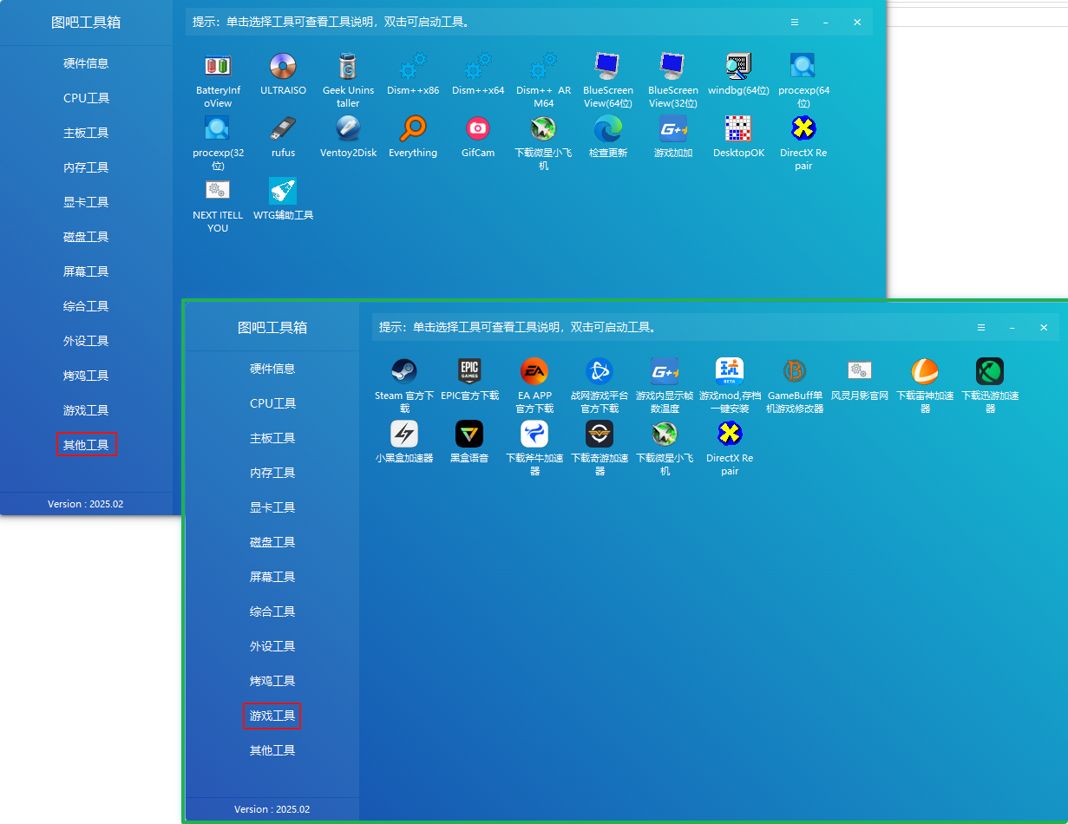Select the 下载斧牛加速器 icon
This screenshot has width=1068, height=824.
click(x=534, y=434)
